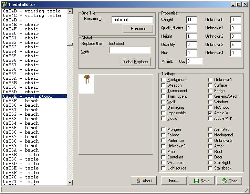Click the About button with person icon

144,181
